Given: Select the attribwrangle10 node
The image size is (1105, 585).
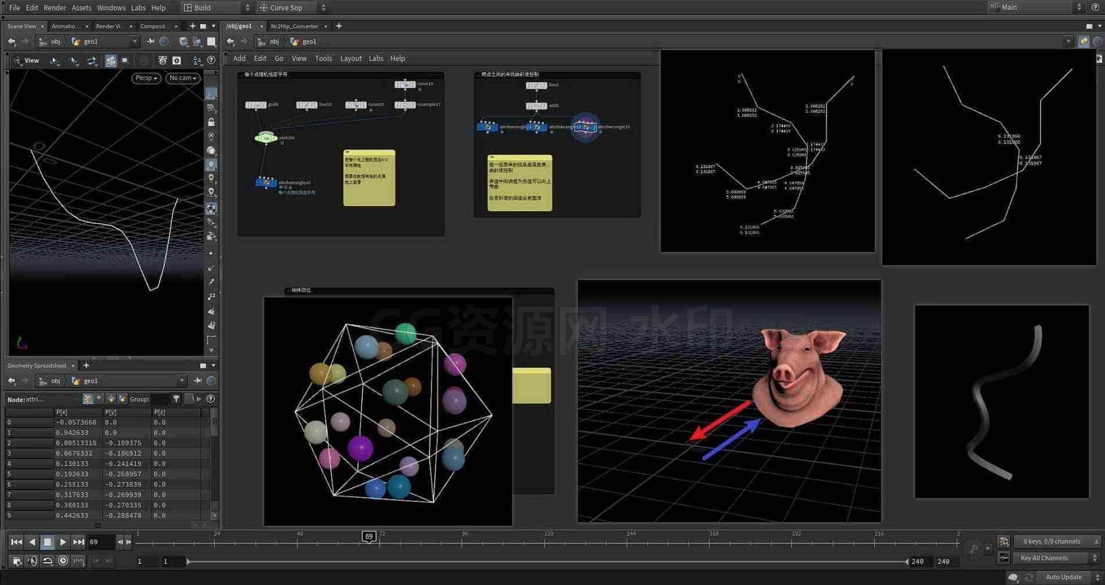Looking at the screenshot, I should click(266, 182).
